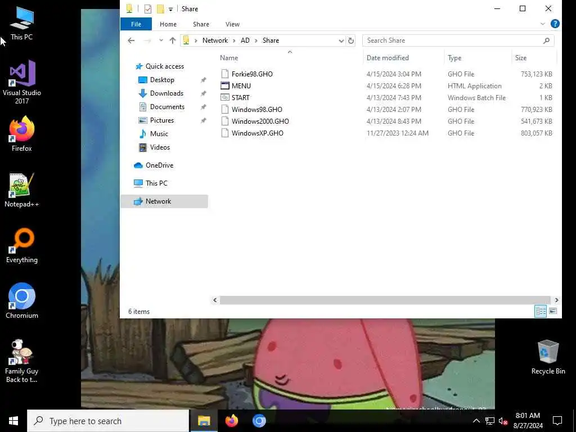
Task: Open Chromium desktop shortcut
Action: [22, 301]
